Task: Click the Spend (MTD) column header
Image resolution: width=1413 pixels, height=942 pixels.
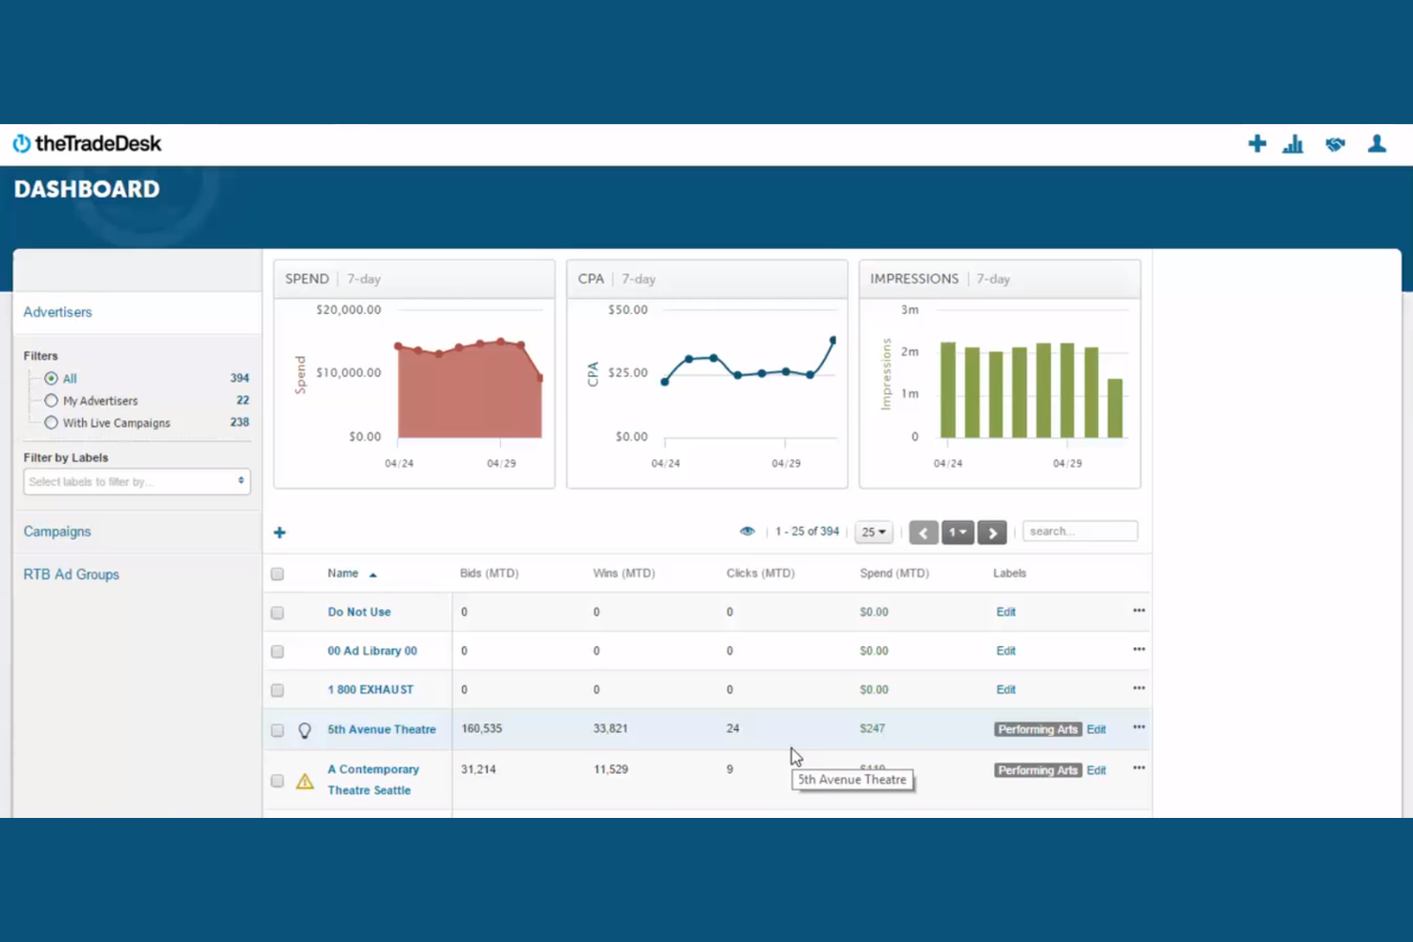Action: point(894,574)
